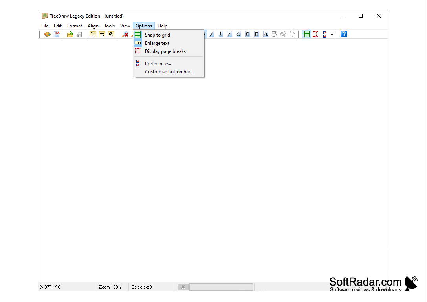This screenshot has height=302, width=427.
Task: Close the open Options menu header
Action: pos(144,26)
